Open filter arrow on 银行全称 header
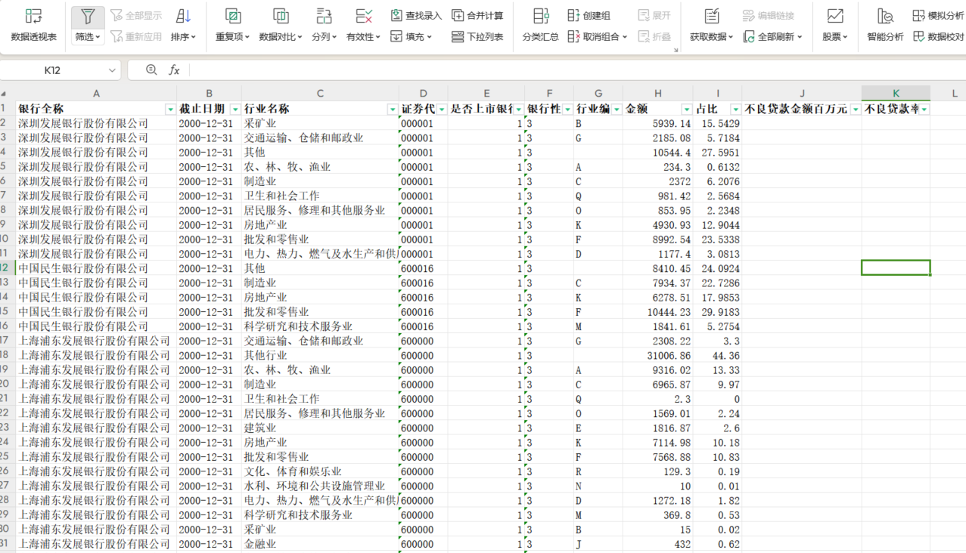 click(x=170, y=110)
